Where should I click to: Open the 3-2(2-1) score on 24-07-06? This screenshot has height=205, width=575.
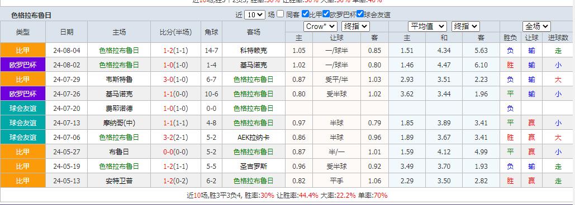coord(175,138)
